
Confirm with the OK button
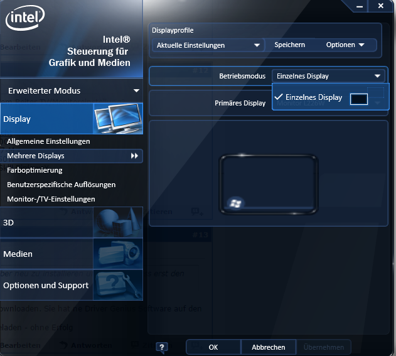(213, 347)
